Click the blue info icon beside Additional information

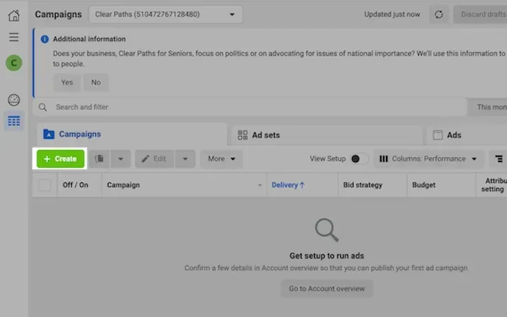(x=44, y=39)
